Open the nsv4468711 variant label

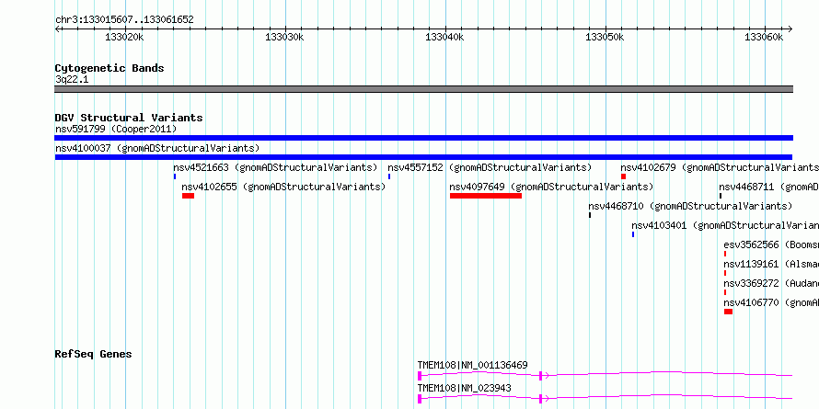click(769, 187)
